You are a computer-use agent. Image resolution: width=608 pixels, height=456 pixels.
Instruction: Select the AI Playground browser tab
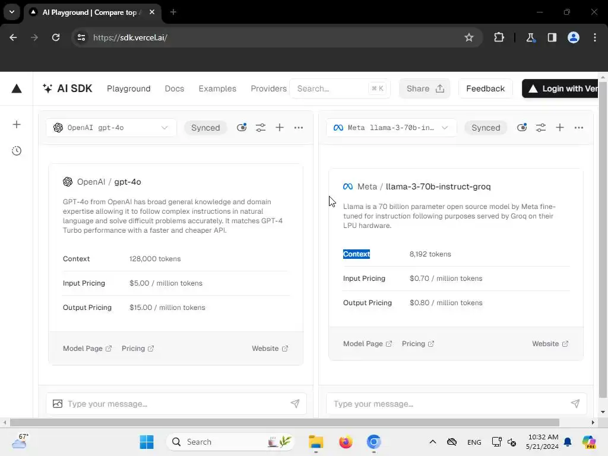point(93,12)
